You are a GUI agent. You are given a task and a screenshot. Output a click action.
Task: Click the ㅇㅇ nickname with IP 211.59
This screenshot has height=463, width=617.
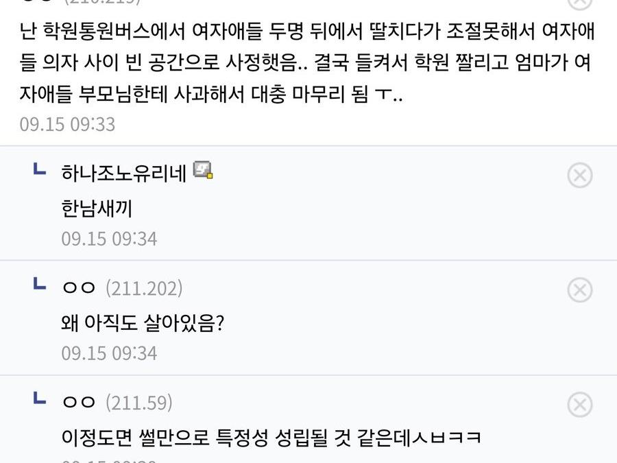[79, 403]
